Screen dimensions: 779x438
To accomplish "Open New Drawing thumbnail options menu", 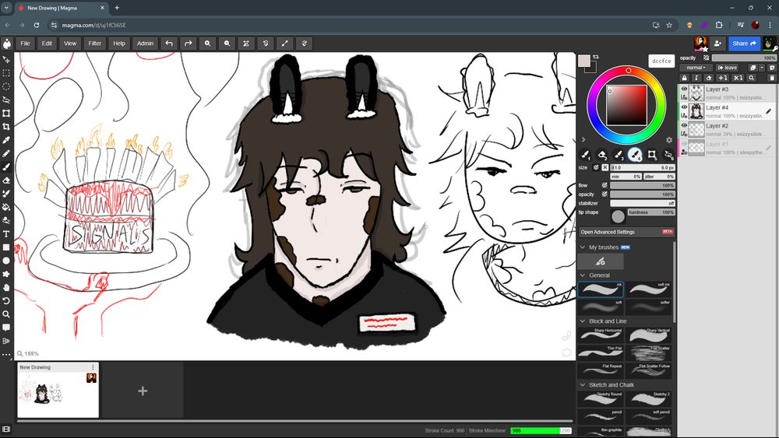I will click(93, 367).
